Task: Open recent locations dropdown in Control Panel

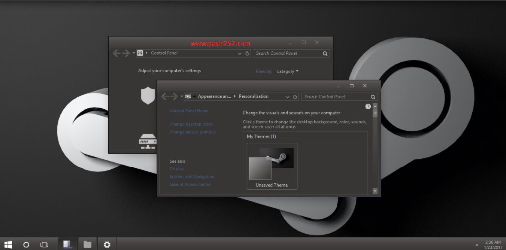Action: [x=133, y=53]
